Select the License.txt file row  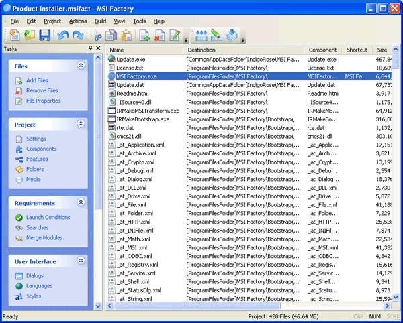[x=249, y=68]
